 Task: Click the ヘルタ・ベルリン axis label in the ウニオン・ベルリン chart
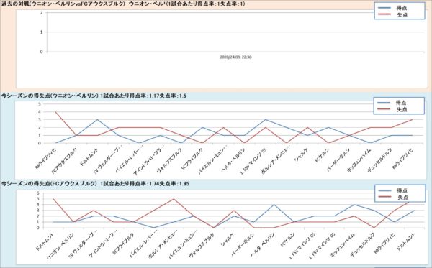pyautogui.click(x=233, y=160)
